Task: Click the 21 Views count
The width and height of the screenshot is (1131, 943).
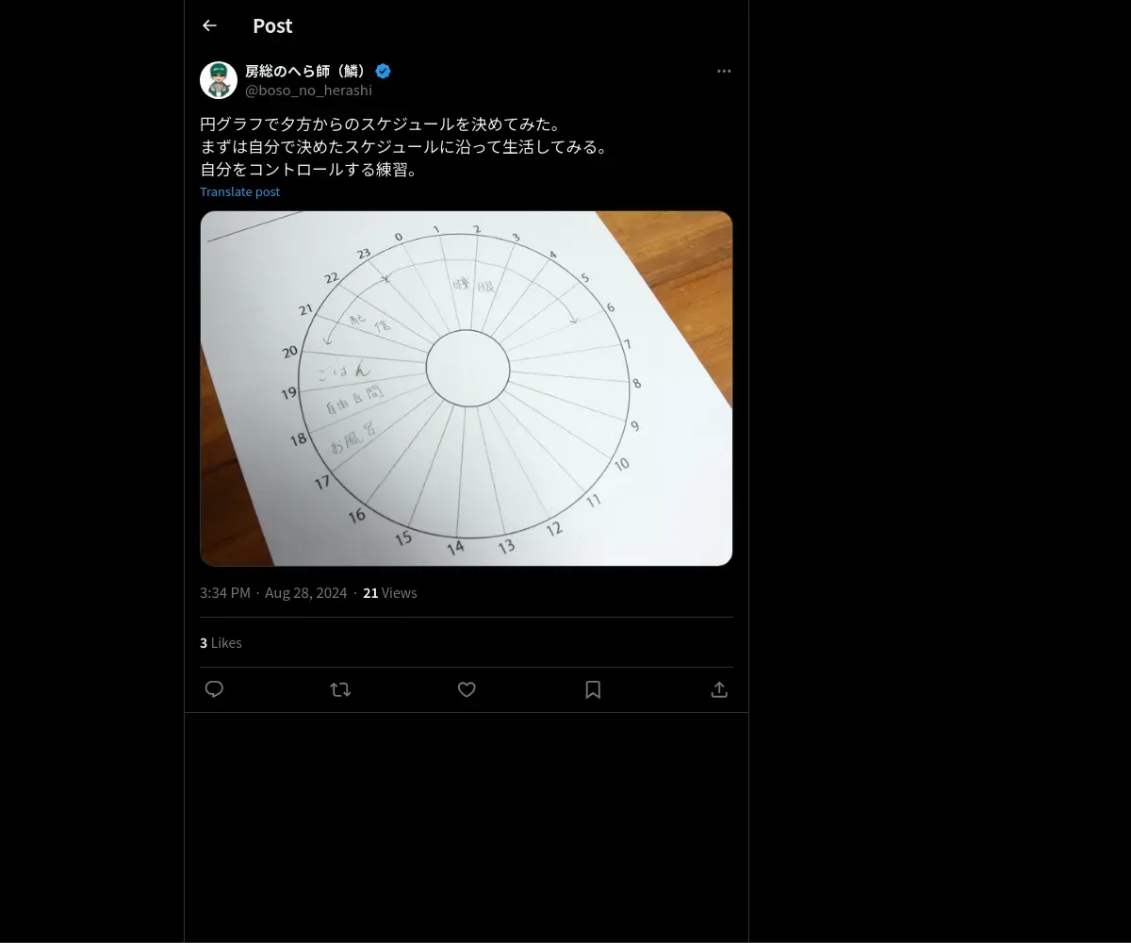Action: point(389,592)
